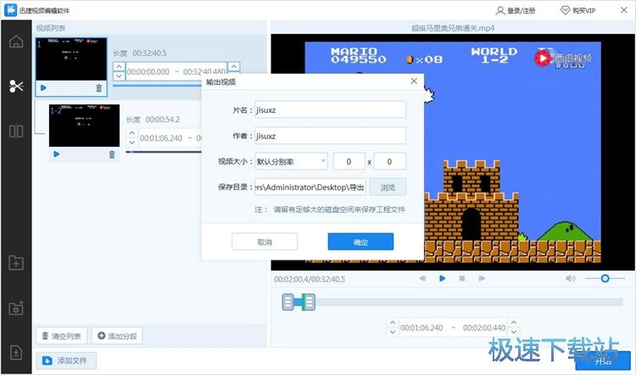The image size is (636, 375).
Task: Increase first clip end time stepper
Action: (x=234, y=66)
